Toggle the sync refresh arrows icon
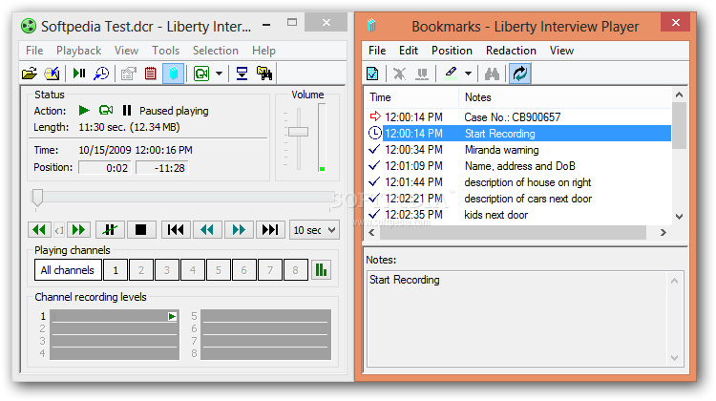Screen dimensions: 716x401 (520, 74)
